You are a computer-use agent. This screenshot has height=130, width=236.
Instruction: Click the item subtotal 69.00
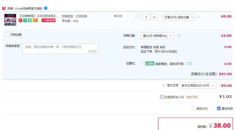[x=226, y=16]
